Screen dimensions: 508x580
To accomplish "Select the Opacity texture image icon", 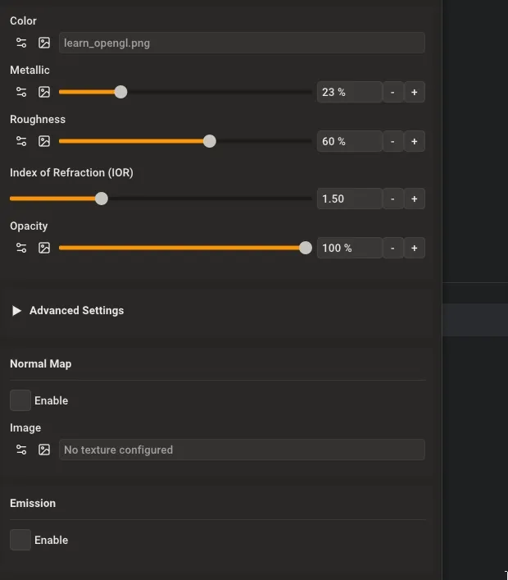I will point(44,248).
